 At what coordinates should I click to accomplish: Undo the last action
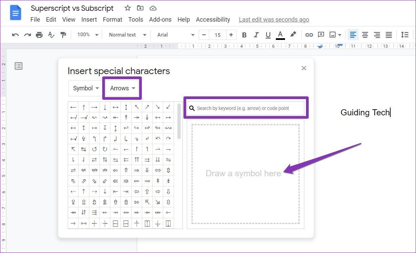point(15,35)
